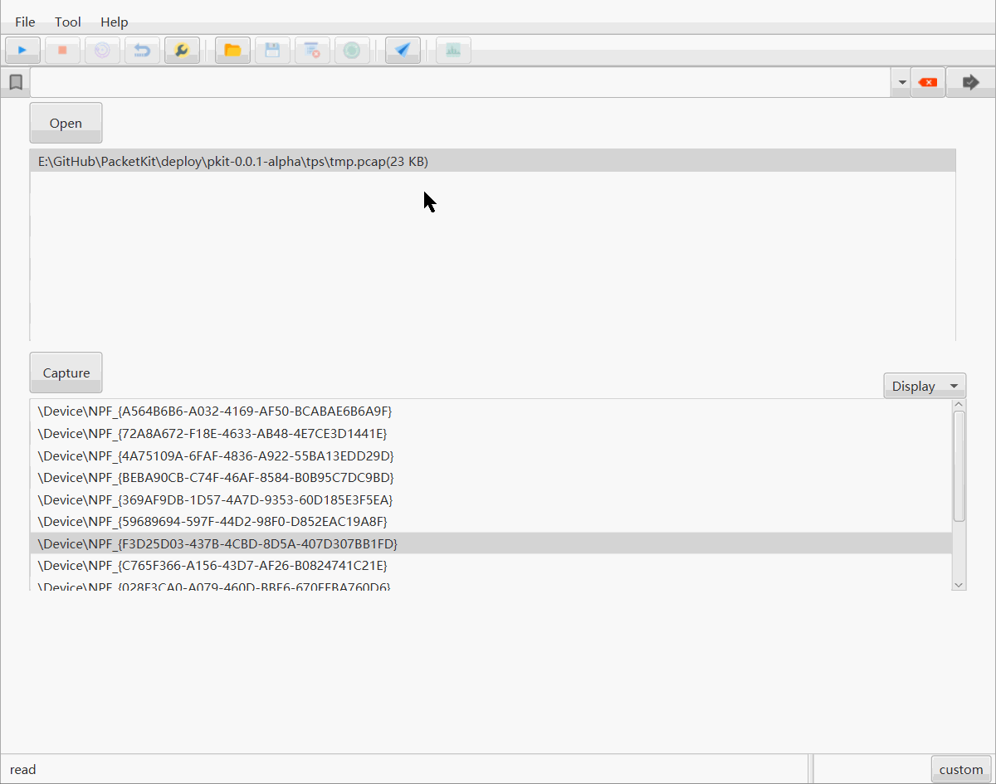Click the blue paper plane send icon
The width and height of the screenshot is (996, 784).
pyautogui.click(x=403, y=51)
